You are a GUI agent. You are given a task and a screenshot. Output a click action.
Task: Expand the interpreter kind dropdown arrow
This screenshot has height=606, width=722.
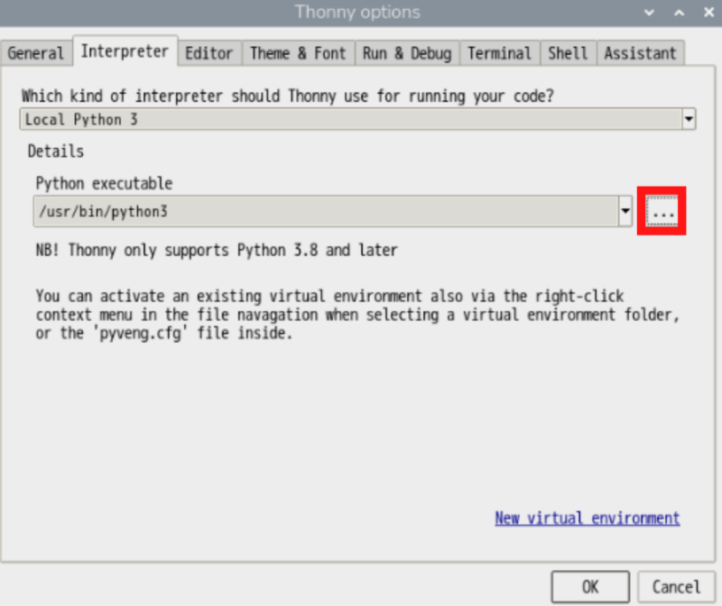coord(689,119)
